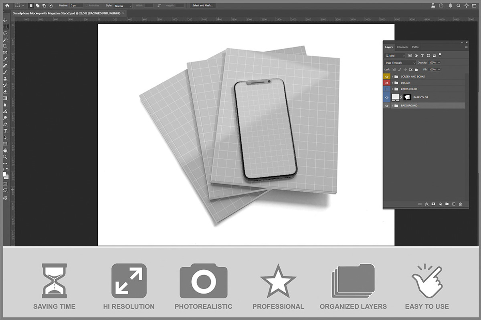Click Add to selection mode icon
481x320 pixels.
point(37,6)
